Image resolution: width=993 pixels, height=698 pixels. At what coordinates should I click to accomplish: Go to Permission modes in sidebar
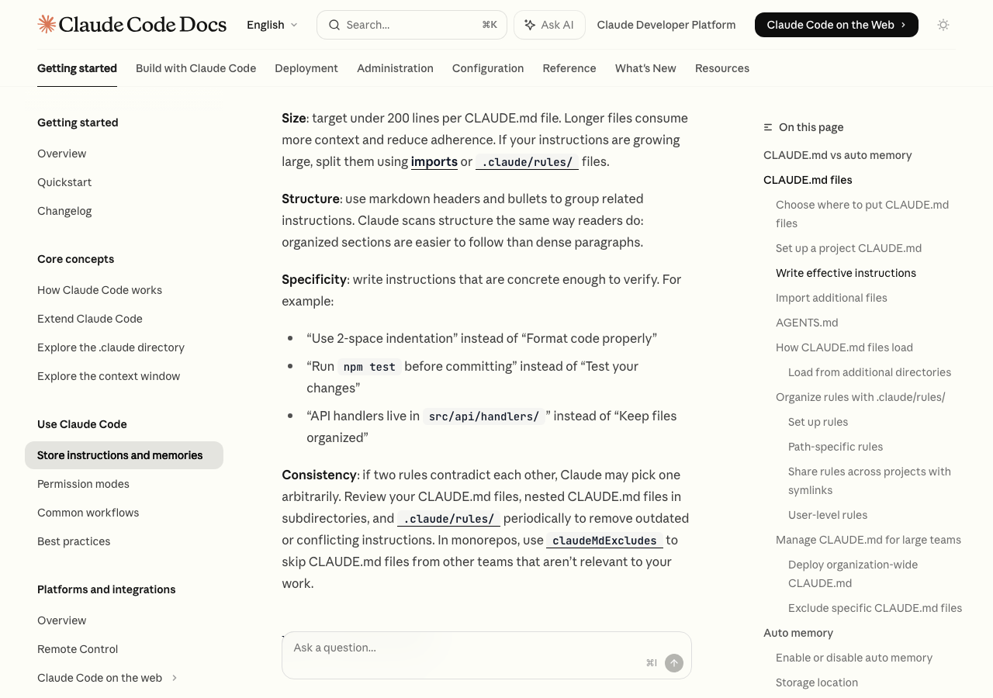pos(83,484)
